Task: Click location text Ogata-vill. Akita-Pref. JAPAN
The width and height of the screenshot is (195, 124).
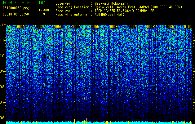Action: pos(122,7)
